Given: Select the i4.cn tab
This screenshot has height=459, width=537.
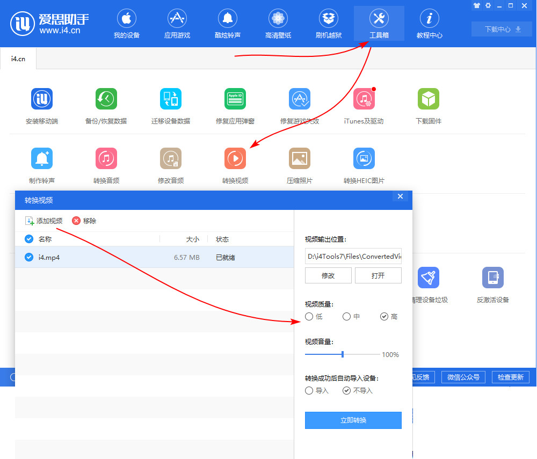Looking at the screenshot, I should coord(18,59).
